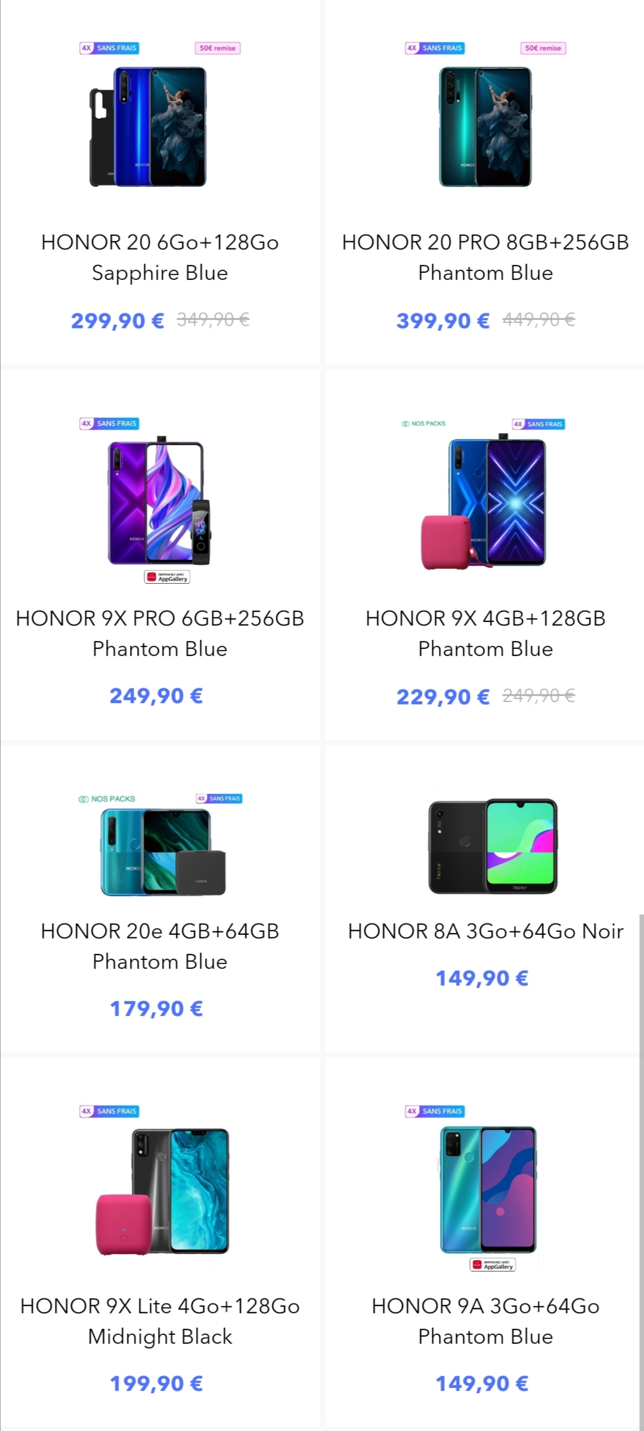
Task: Click the 399,90 € price of HONOR 20 PRO
Action: click(x=443, y=321)
